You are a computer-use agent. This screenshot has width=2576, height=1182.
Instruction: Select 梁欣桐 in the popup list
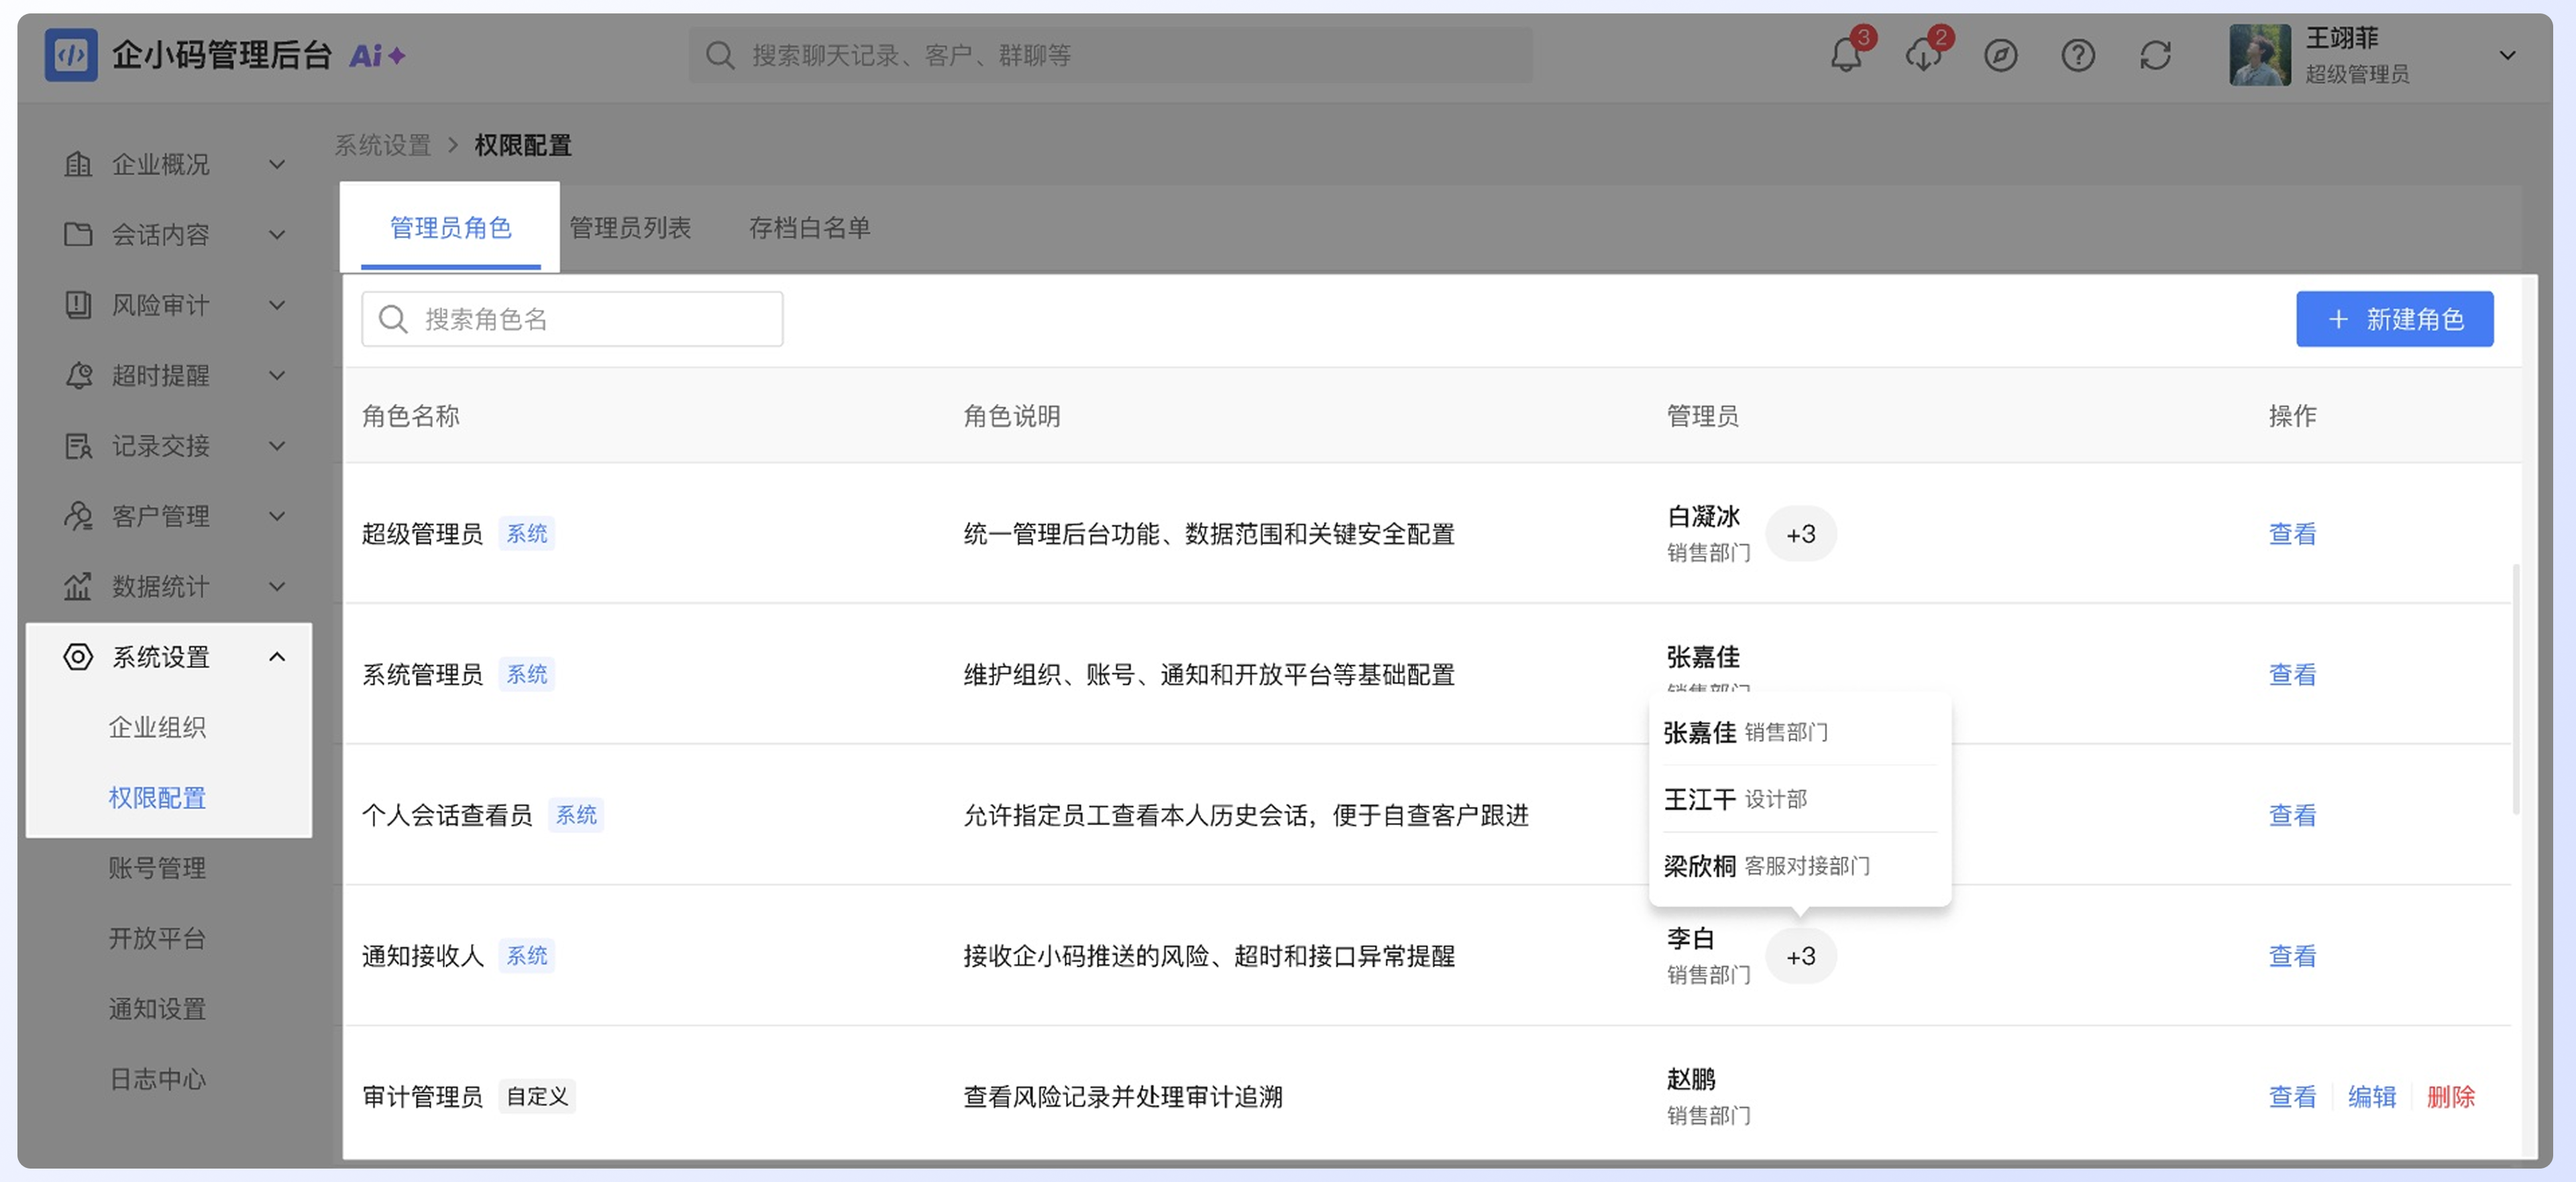[x=1799, y=866]
